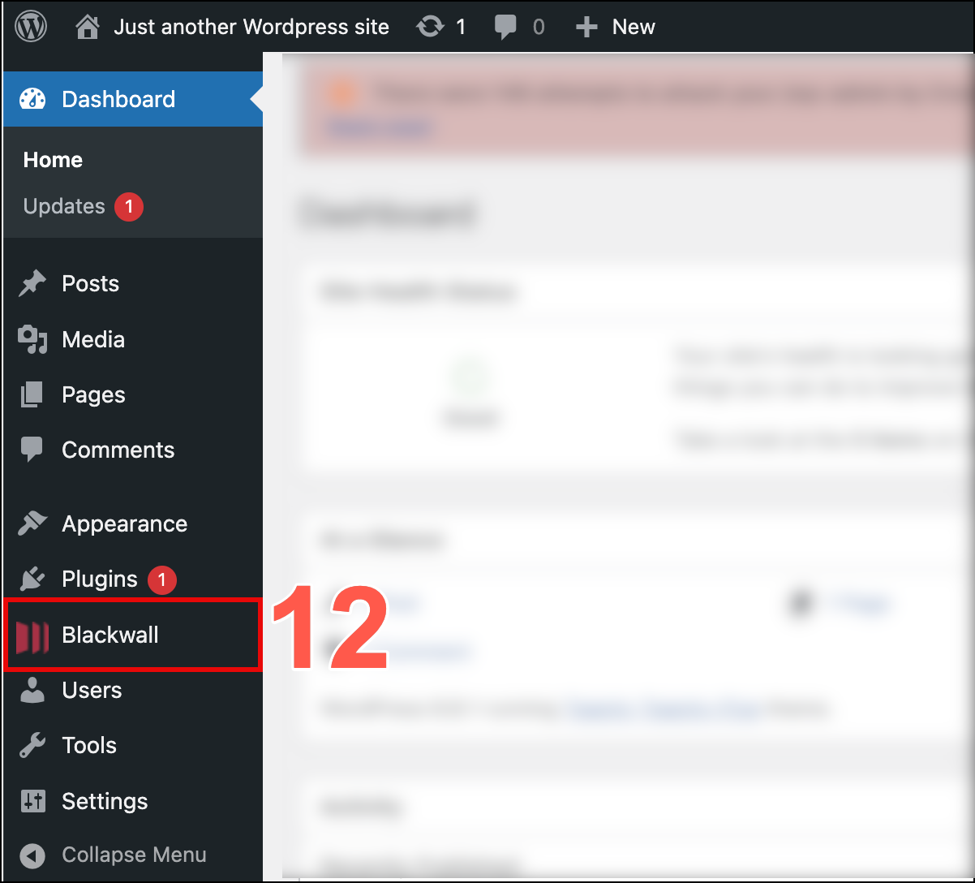This screenshot has width=975, height=883.
Task: Click the Pages icon in sidebar
Action: click(x=32, y=395)
